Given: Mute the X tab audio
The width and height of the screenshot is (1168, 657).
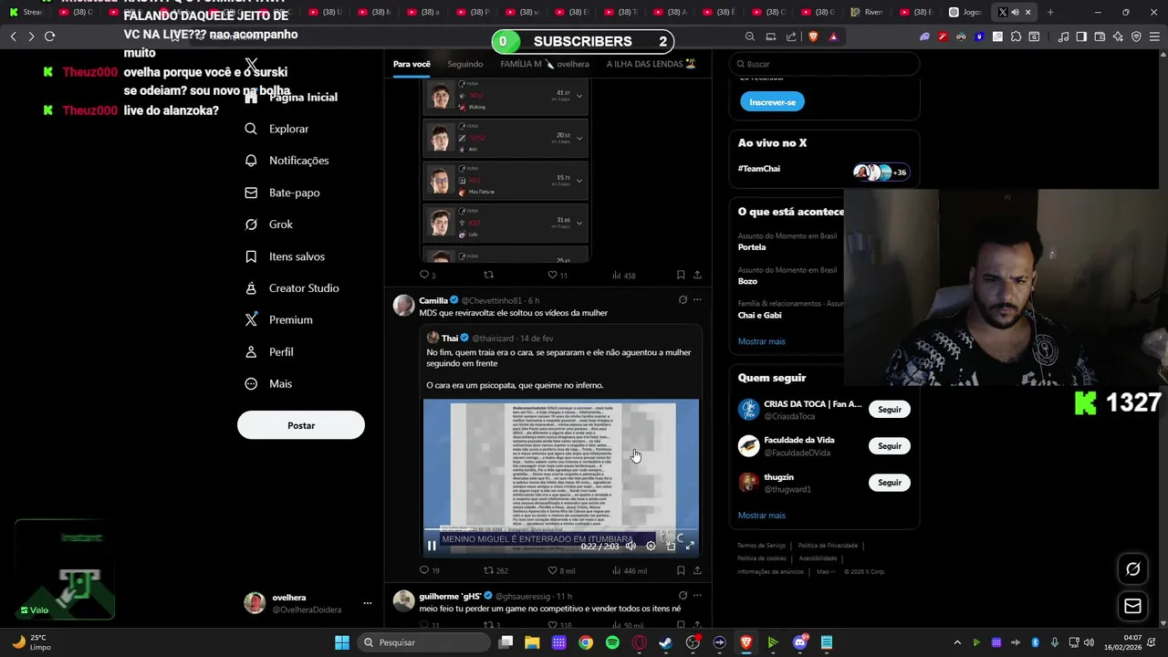Looking at the screenshot, I should click(x=1015, y=12).
